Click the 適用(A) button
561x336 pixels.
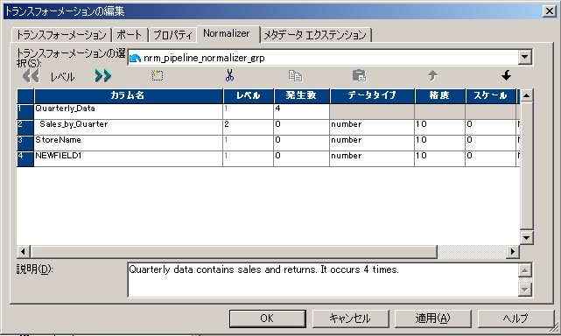(x=432, y=318)
